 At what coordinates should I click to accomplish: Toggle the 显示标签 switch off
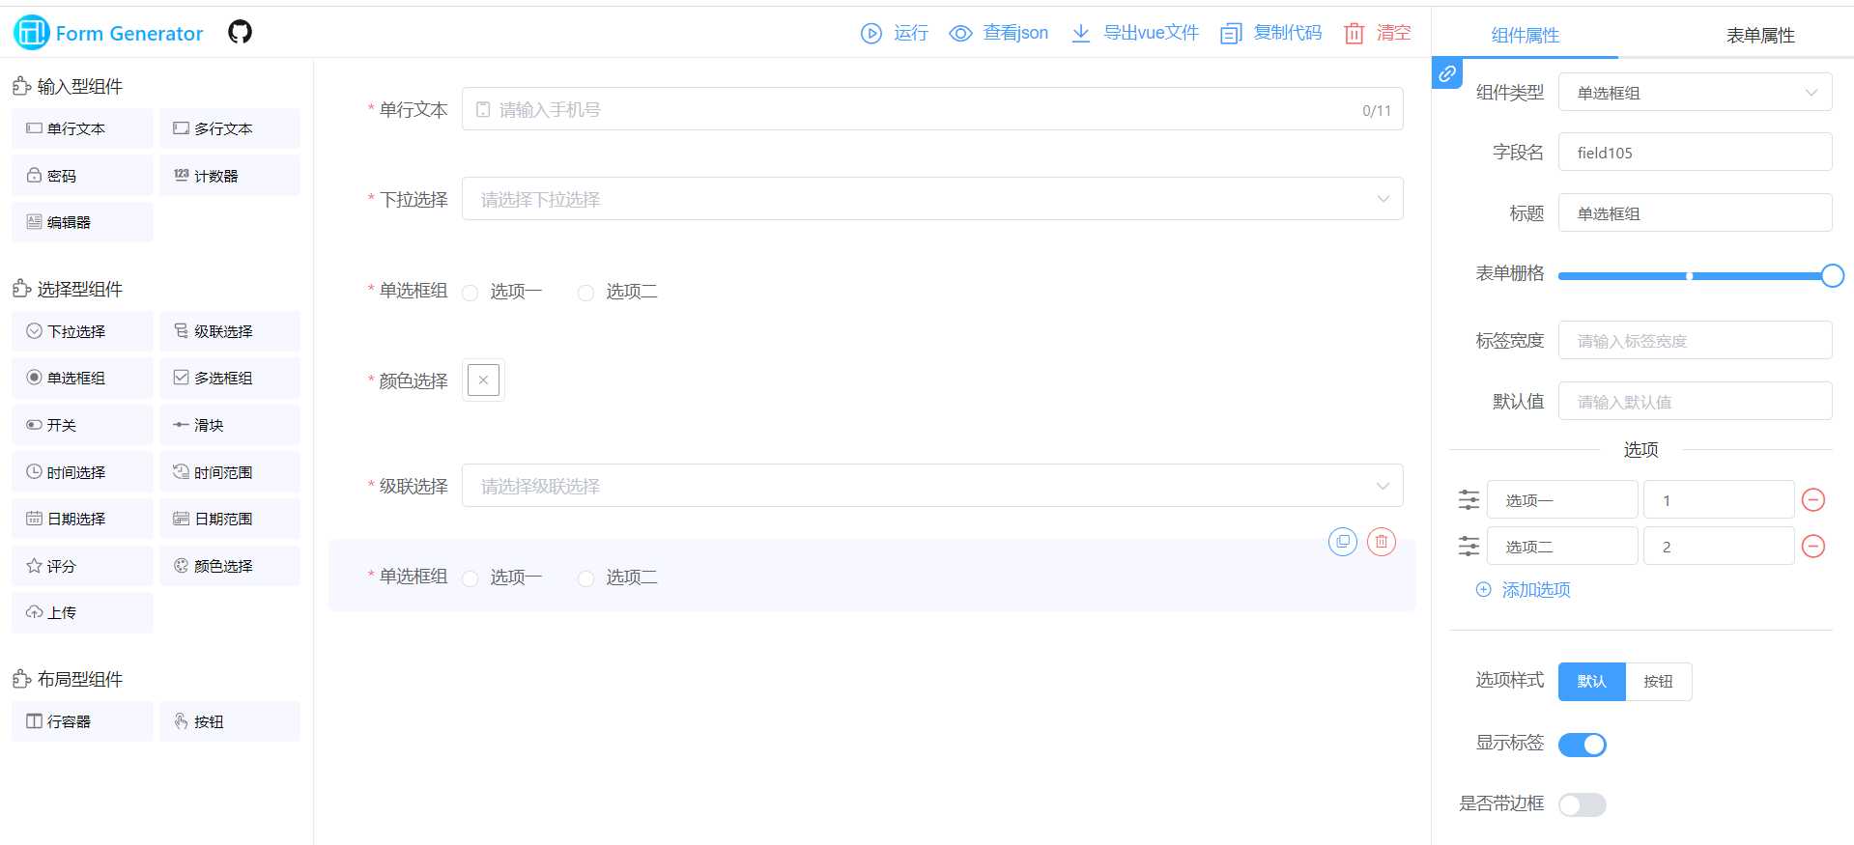tap(1583, 745)
